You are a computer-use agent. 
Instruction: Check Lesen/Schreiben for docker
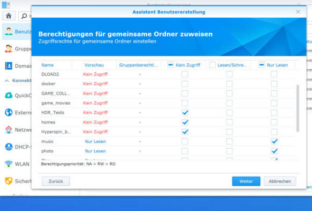pyautogui.click(x=229, y=84)
